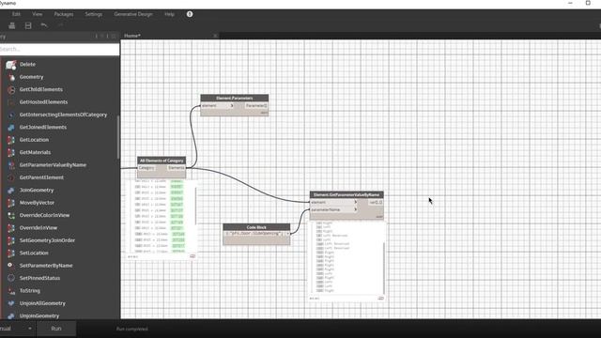Pick the UnjoinAllGeometry node icon
This screenshot has height=338, width=601.
tap(10, 303)
